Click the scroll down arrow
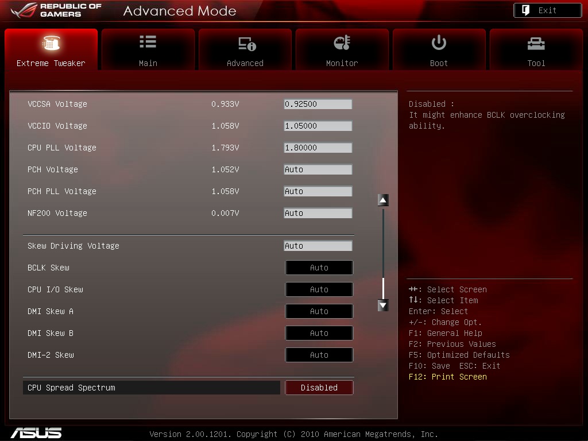 (x=383, y=305)
